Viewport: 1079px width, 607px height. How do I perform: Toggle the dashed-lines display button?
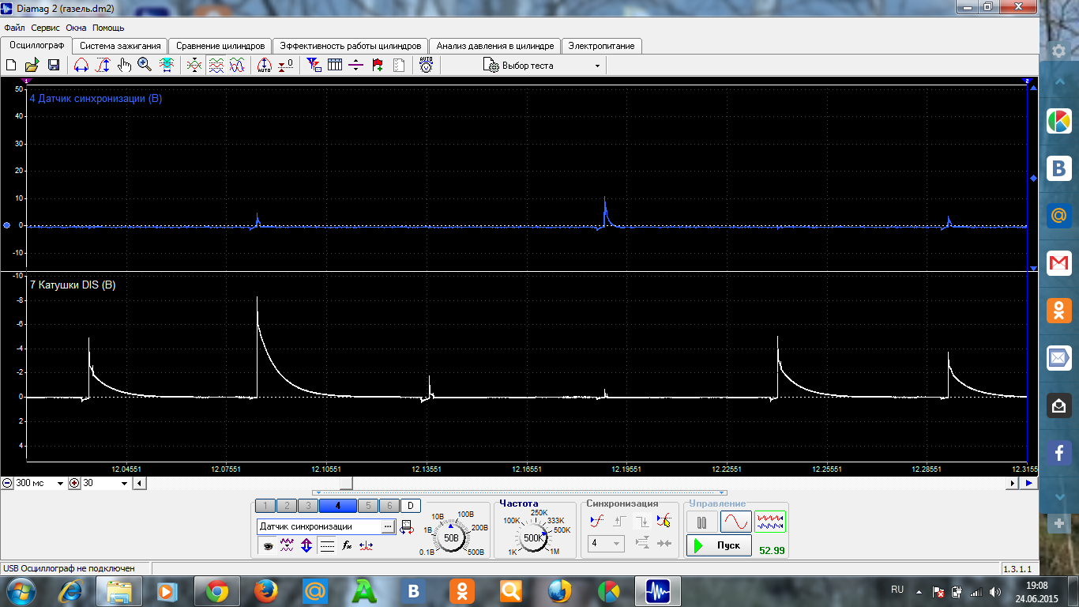click(327, 545)
